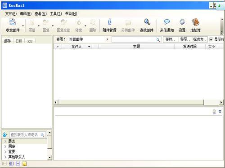The width and height of the screenshot is (225, 168).
Task: Open the 回复 dropdown arrow
Action: coord(53,26)
